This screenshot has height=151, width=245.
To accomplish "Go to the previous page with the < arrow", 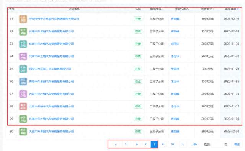I will [116, 144].
